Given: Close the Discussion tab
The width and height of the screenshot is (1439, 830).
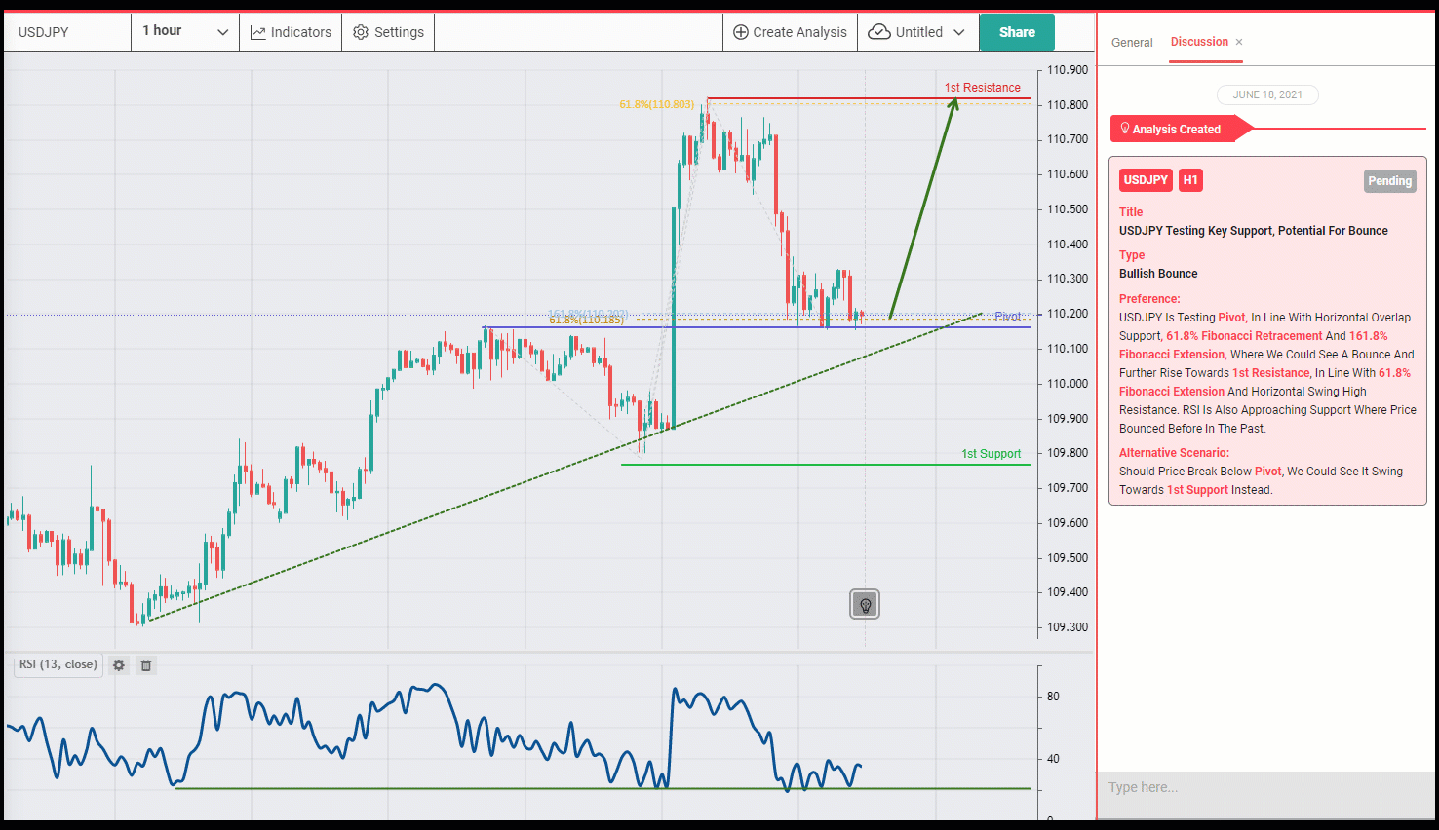Looking at the screenshot, I should pyautogui.click(x=1239, y=42).
